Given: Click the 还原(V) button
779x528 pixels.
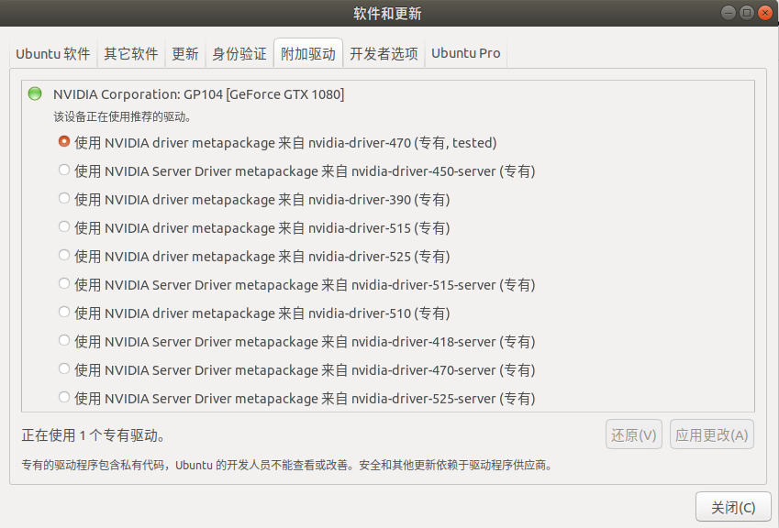Looking at the screenshot, I should pos(633,434).
